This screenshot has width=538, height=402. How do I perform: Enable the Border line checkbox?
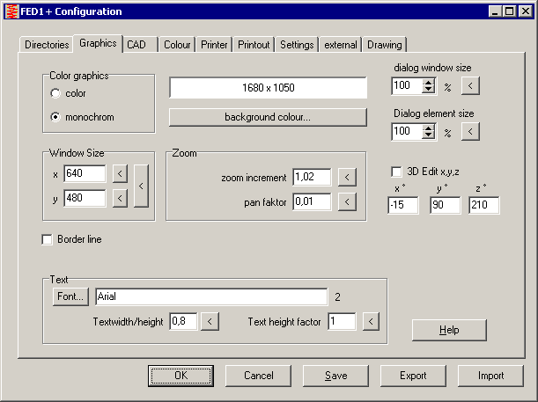click(x=47, y=239)
